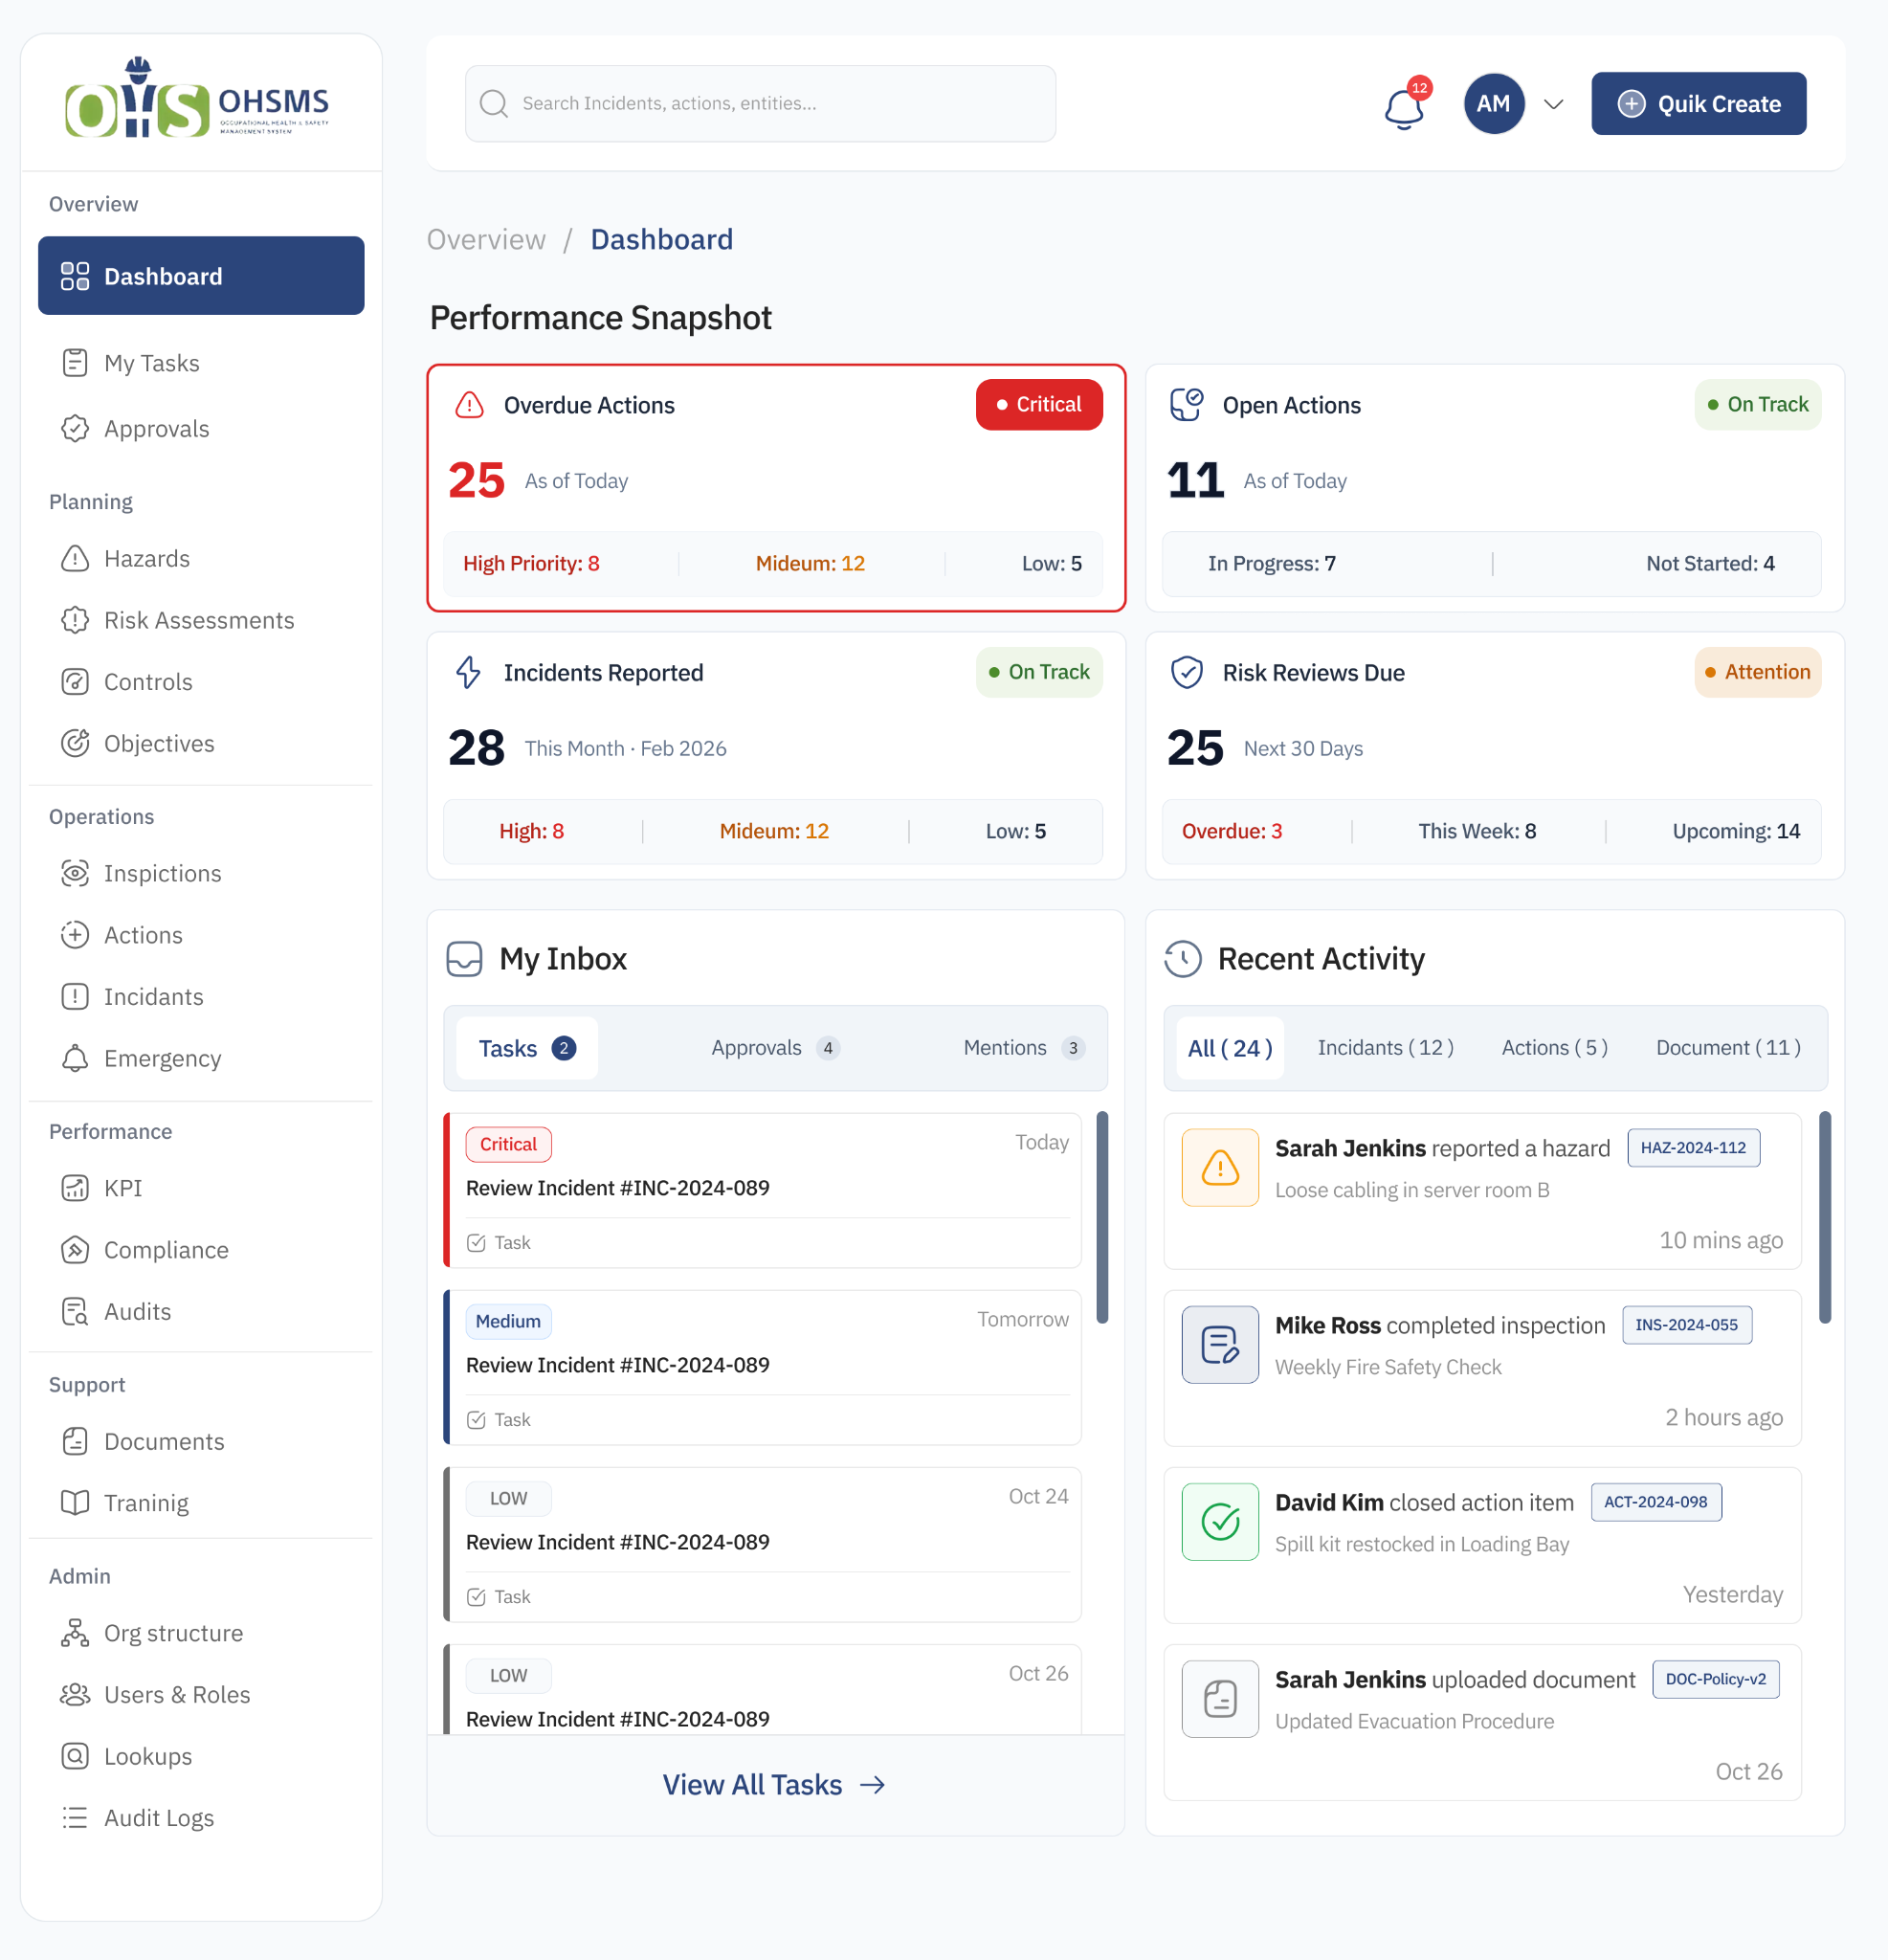Click the search incidents input field
Image resolution: width=1888 pixels, height=1960 pixels.
(760, 103)
